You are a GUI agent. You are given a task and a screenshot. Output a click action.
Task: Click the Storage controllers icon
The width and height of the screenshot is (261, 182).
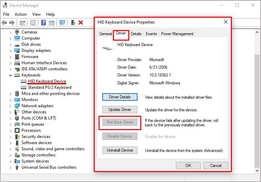click(17, 155)
